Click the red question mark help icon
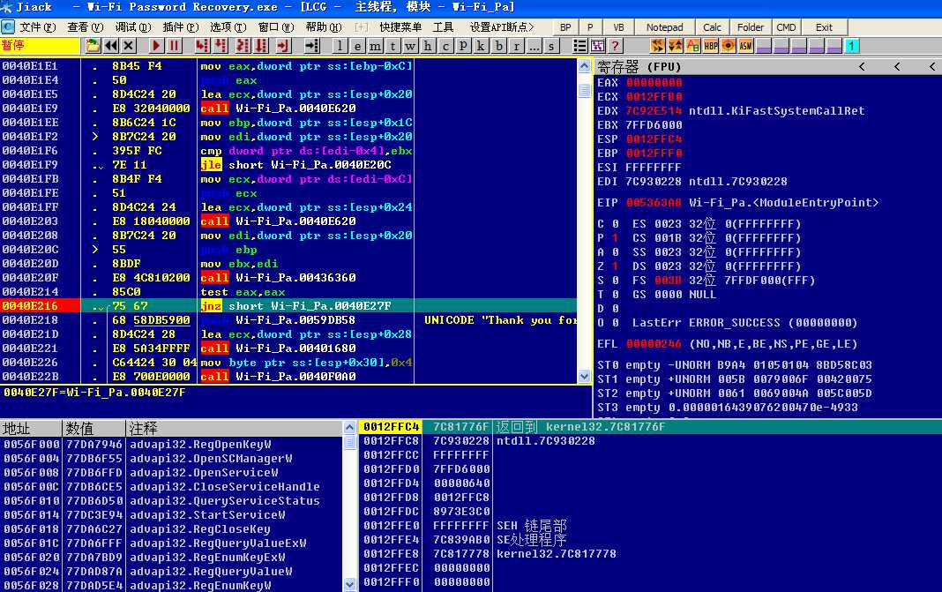942x592 pixels. point(615,46)
